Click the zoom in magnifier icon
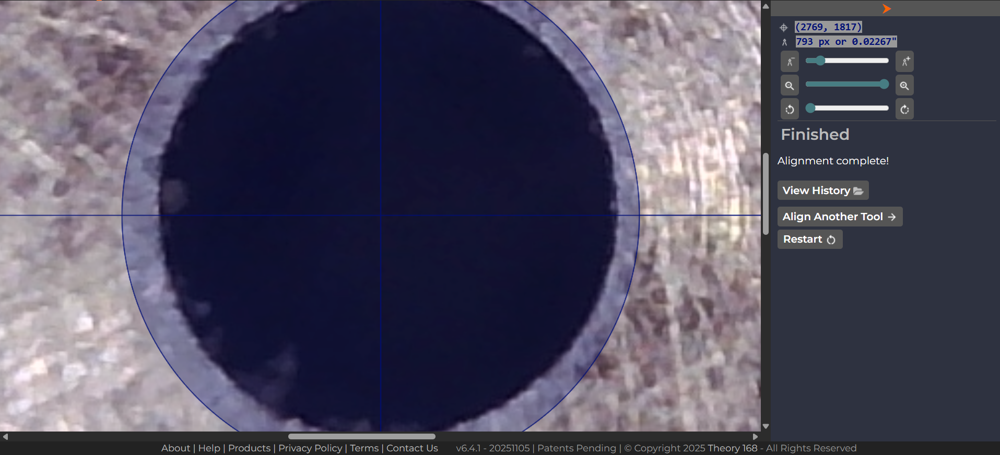The image size is (1000, 455). (x=904, y=86)
